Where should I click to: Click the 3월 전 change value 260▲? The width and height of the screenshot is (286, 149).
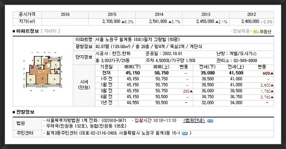click(188, 91)
